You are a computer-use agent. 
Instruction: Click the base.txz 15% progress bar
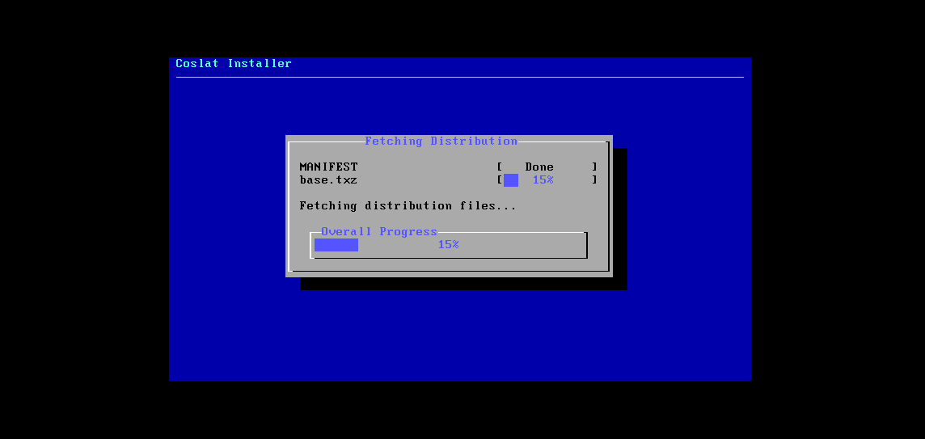[x=547, y=180]
